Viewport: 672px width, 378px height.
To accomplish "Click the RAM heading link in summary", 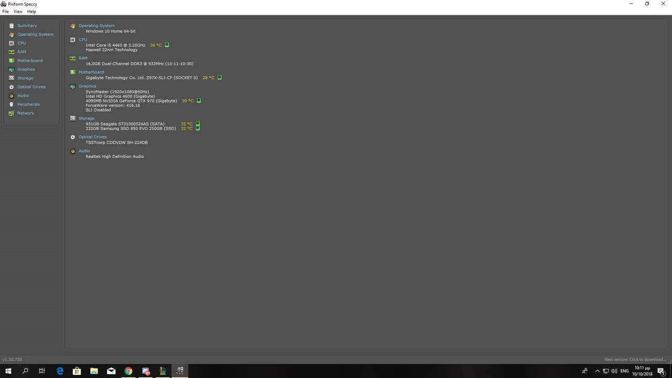I will point(83,58).
